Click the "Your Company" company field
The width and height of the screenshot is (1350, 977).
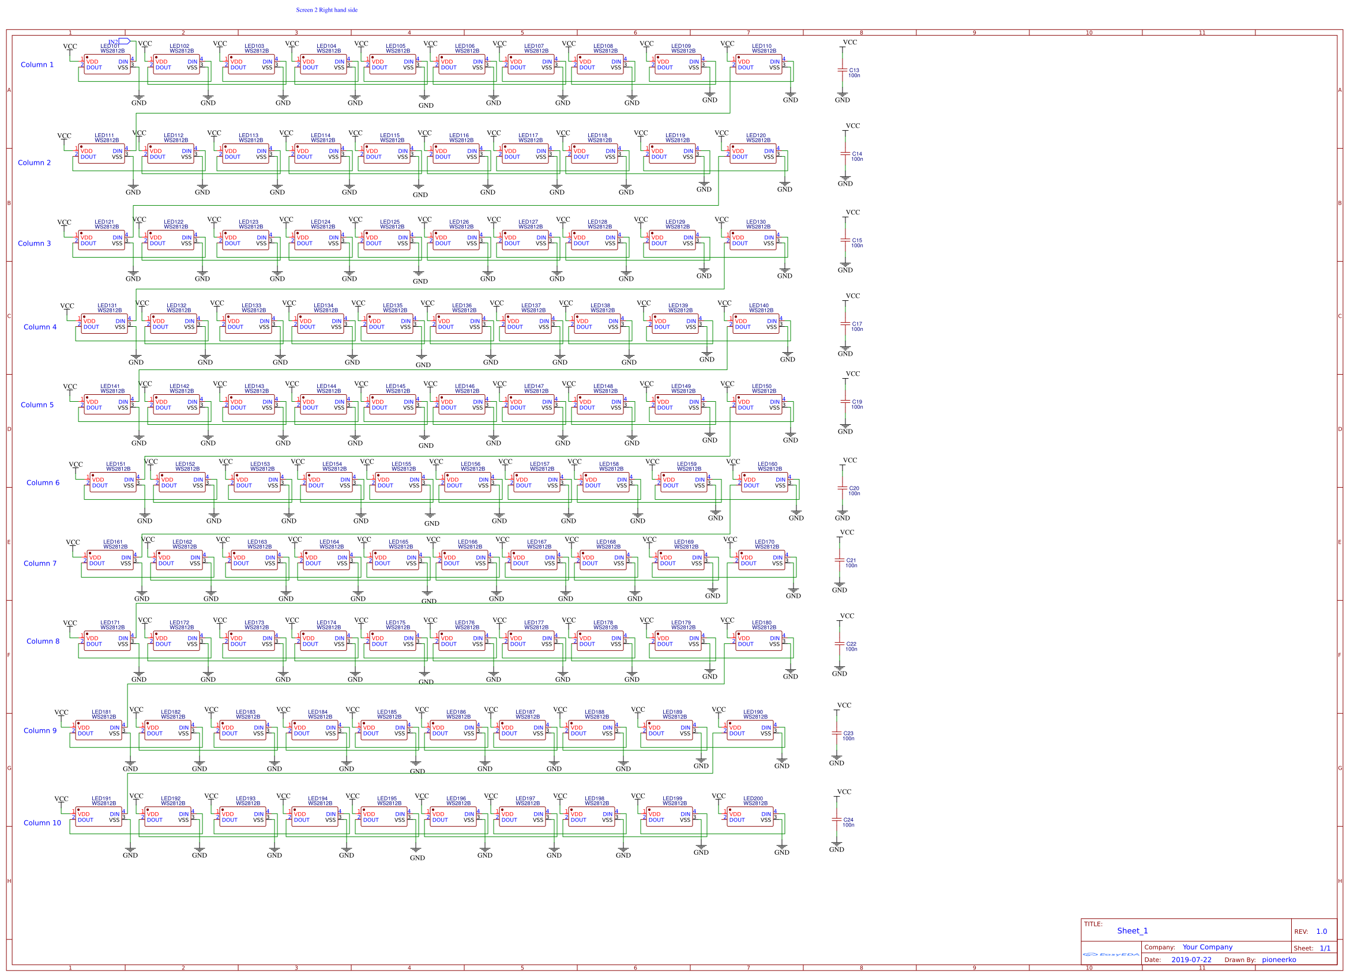click(x=1207, y=946)
